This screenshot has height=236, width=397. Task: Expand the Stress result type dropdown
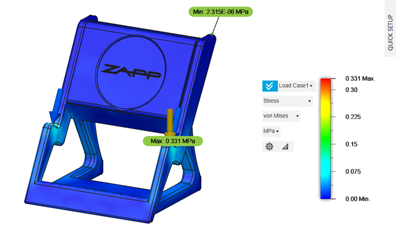pyautogui.click(x=287, y=101)
